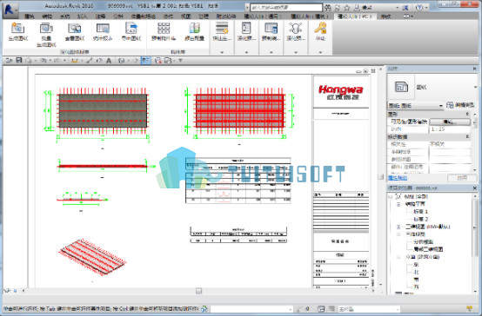Click the filter icon at status bar right
Screen dimensions: 482x316
pyautogui.click(x=469, y=309)
